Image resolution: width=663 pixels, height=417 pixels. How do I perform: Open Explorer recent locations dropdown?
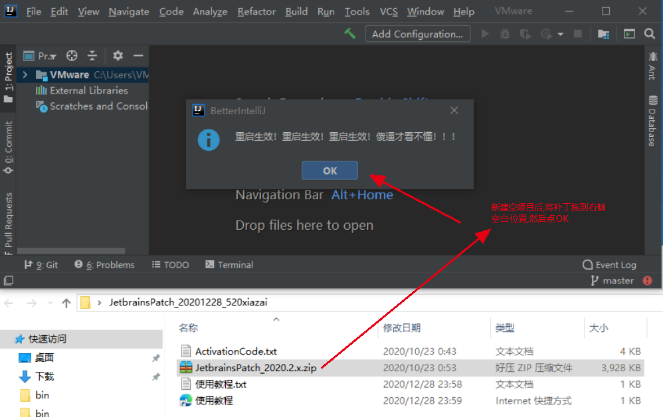click(x=50, y=303)
